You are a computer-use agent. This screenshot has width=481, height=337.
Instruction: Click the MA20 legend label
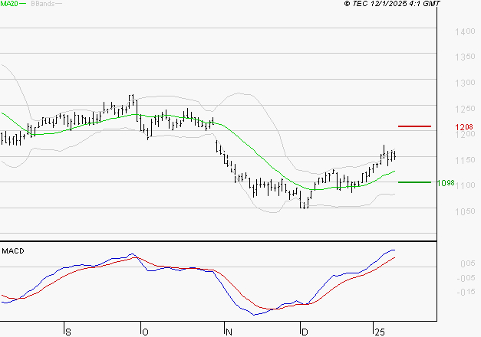(x=9, y=4)
